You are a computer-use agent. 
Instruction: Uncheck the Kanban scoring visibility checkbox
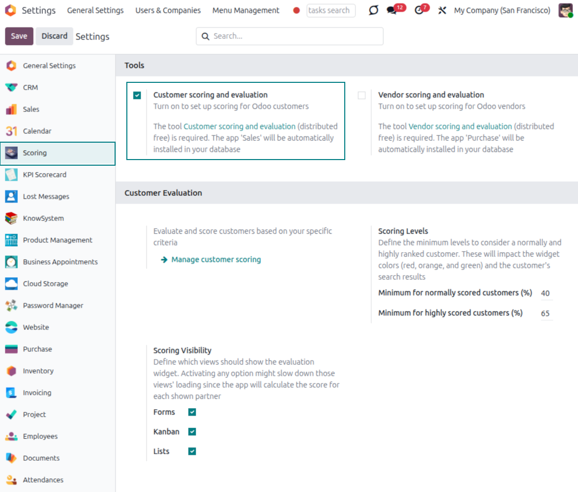[x=192, y=432]
